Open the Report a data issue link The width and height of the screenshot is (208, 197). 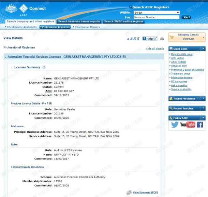(x=182, y=54)
